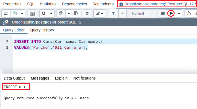
Task: Open the Notifications tab
Action: [84, 78]
